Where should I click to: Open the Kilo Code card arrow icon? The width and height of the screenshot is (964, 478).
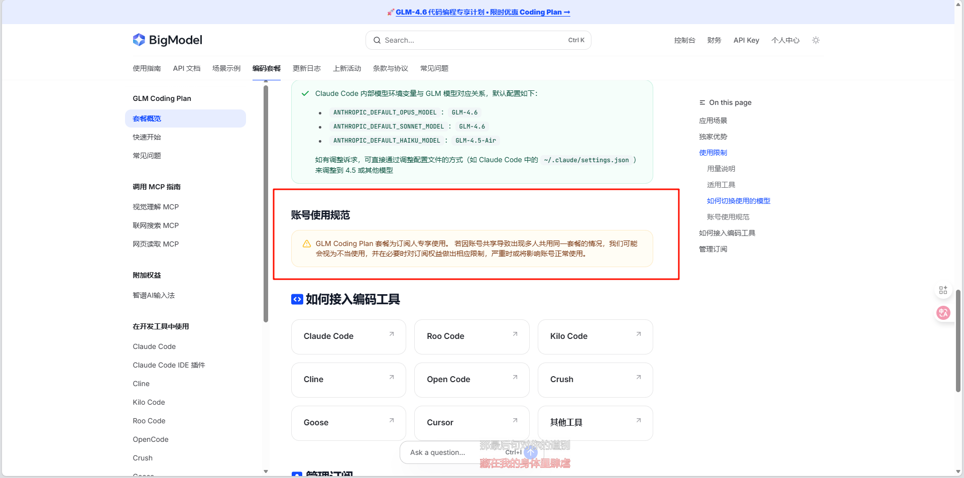click(x=639, y=334)
